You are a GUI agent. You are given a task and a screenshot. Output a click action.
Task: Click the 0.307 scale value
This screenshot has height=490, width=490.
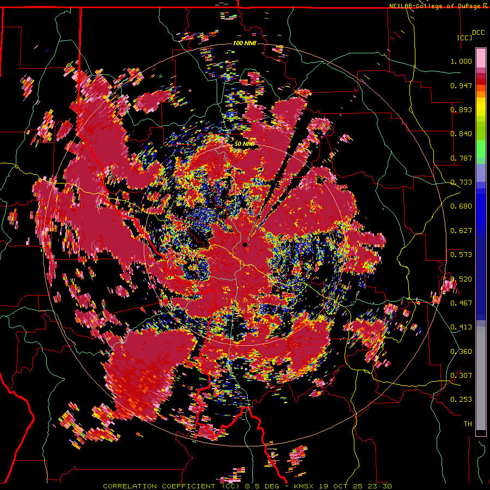[x=461, y=376]
